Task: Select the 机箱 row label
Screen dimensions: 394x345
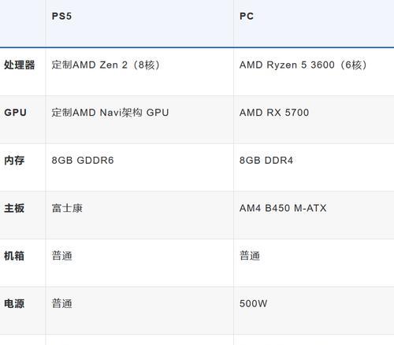Action: point(14,256)
